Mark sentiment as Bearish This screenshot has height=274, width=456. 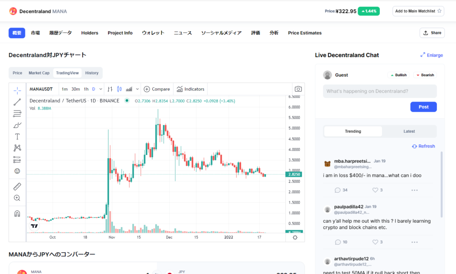425,75
